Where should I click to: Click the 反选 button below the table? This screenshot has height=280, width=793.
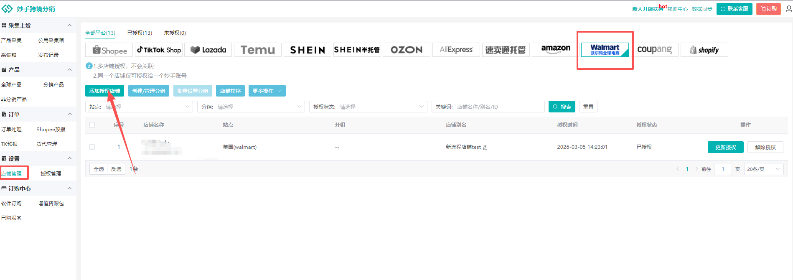pyautogui.click(x=116, y=169)
